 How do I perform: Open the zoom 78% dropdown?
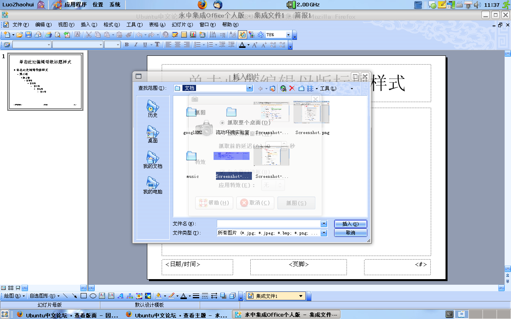pyautogui.click(x=289, y=35)
